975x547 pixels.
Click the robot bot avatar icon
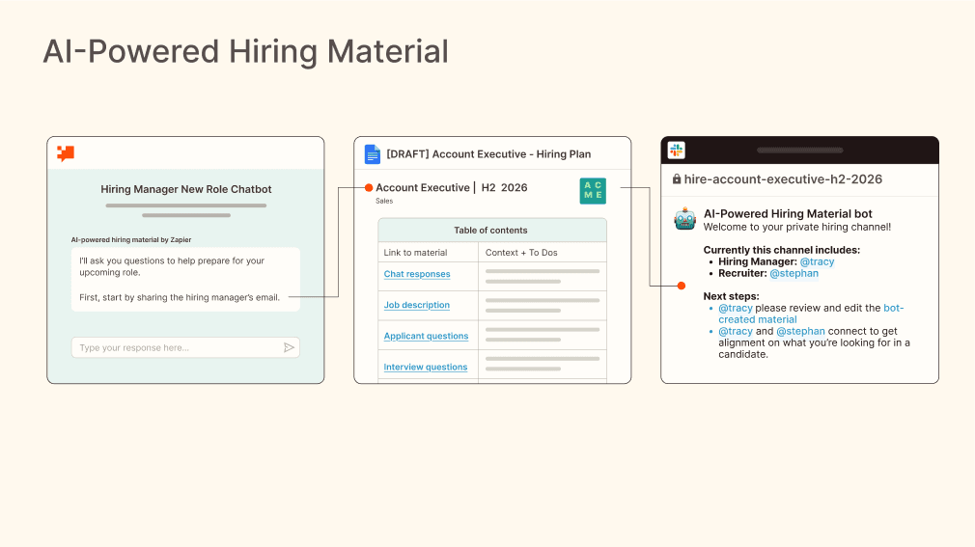pyautogui.click(x=684, y=220)
